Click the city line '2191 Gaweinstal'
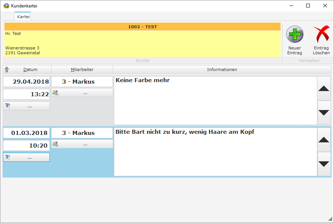 [x=23, y=53]
